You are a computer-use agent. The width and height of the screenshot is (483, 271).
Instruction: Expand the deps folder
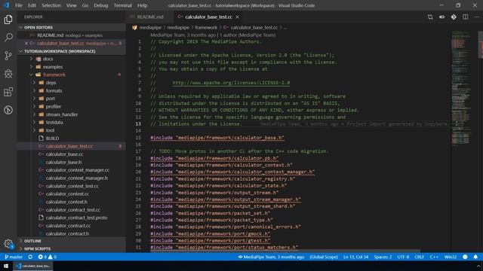point(51,83)
